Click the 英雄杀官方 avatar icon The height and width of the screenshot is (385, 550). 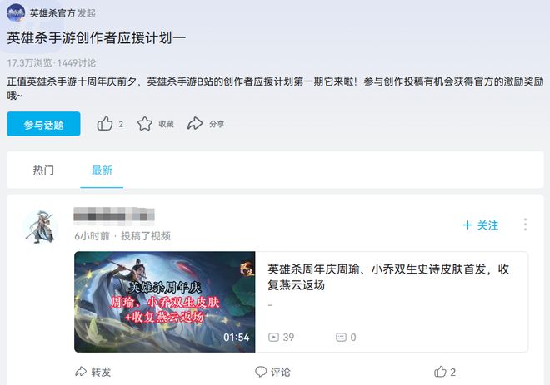point(16,13)
